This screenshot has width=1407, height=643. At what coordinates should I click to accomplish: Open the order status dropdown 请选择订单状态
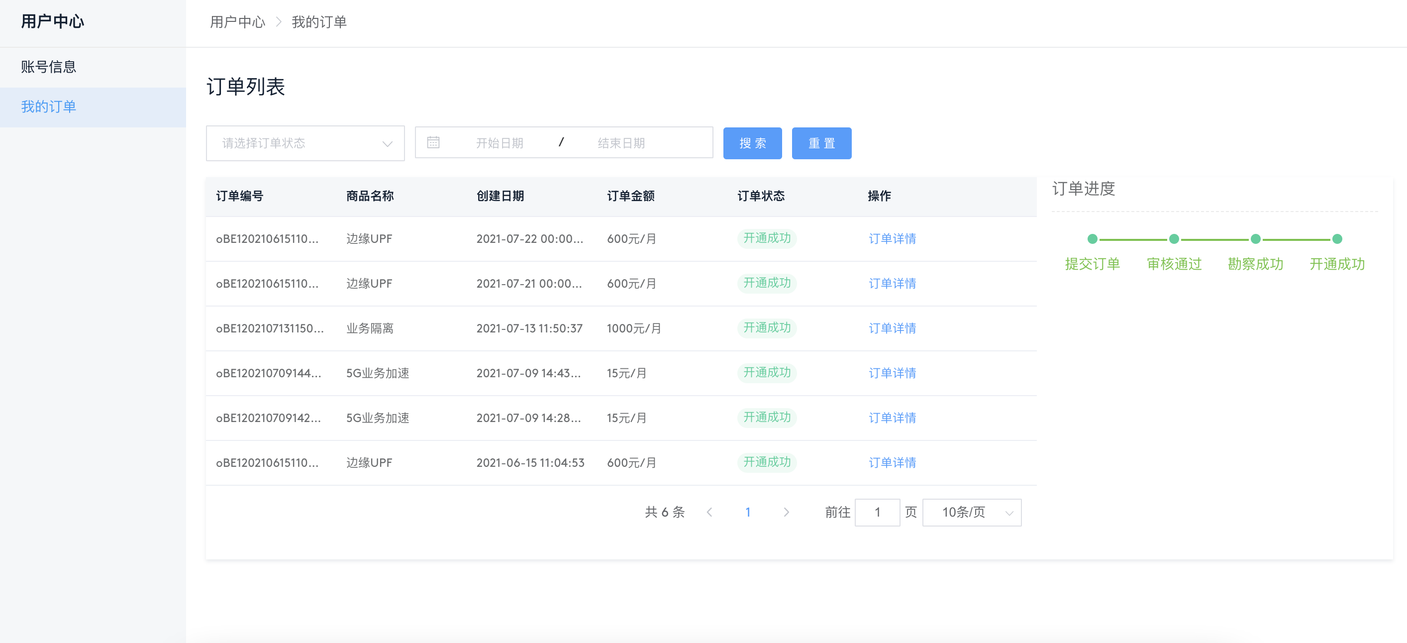tap(295, 143)
